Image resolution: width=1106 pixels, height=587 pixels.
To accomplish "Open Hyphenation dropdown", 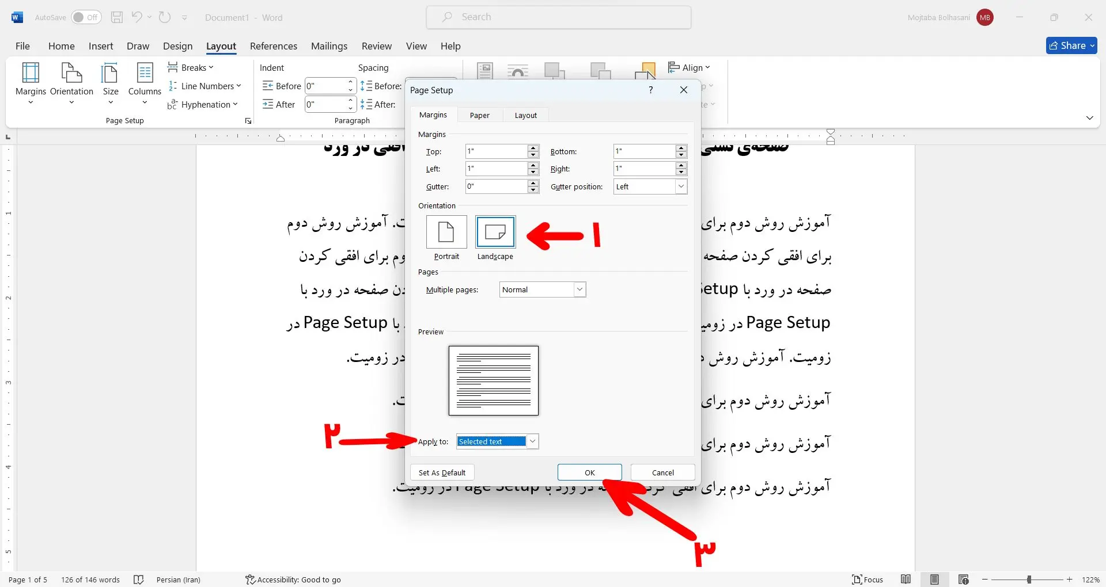I will click(x=202, y=104).
